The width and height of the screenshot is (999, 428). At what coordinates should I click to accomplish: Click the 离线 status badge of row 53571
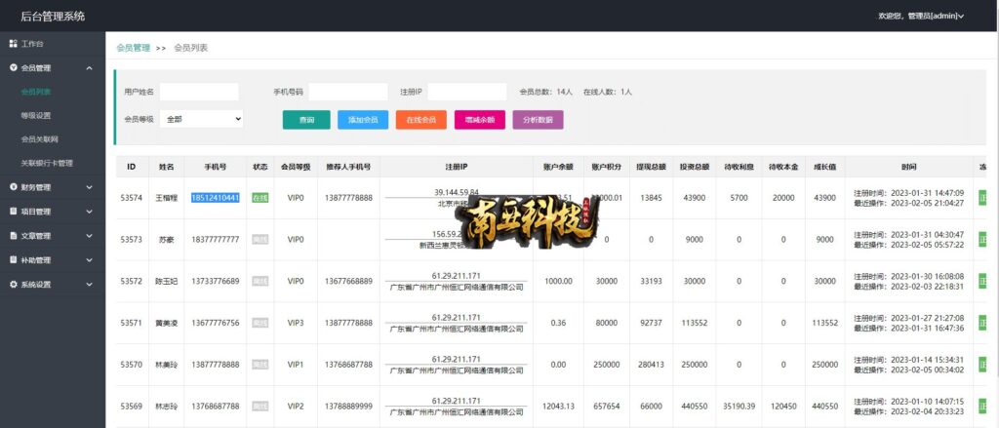(260, 323)
